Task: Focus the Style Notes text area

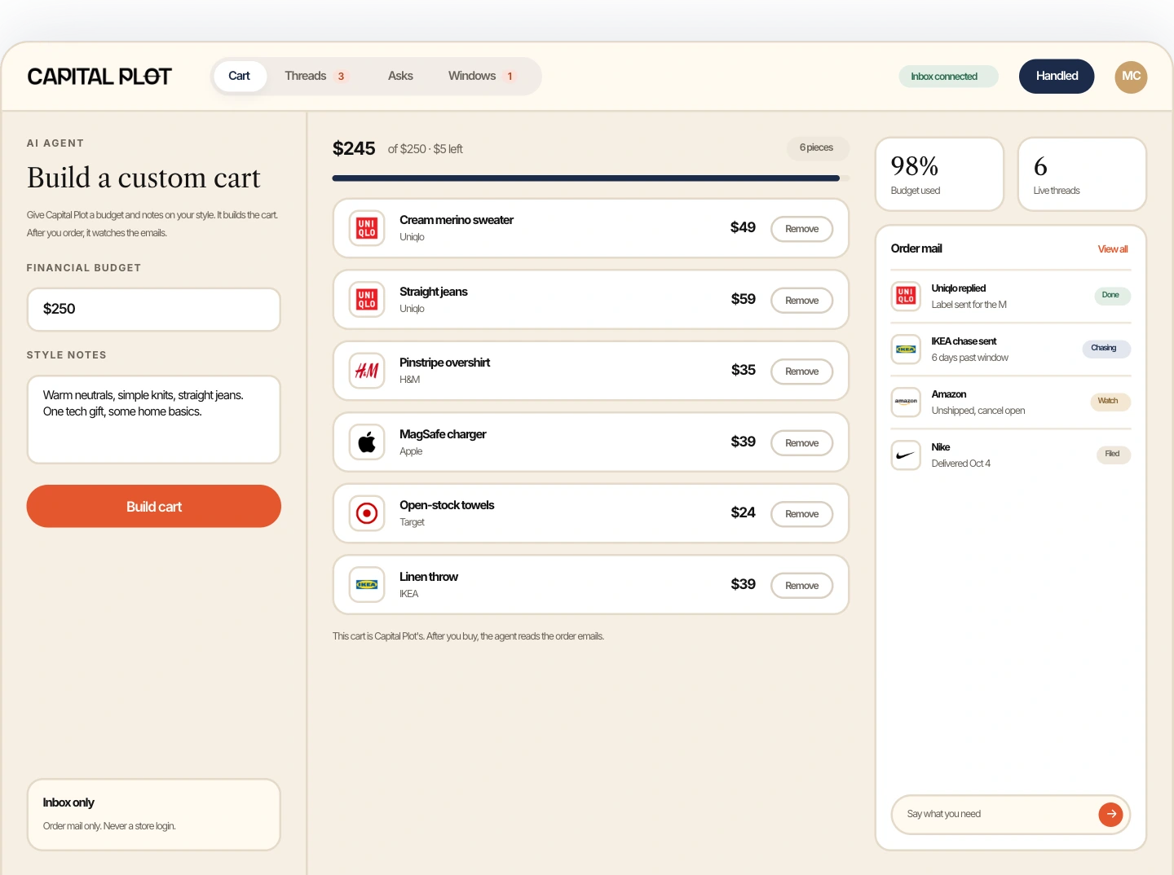Action: (154, 420)
